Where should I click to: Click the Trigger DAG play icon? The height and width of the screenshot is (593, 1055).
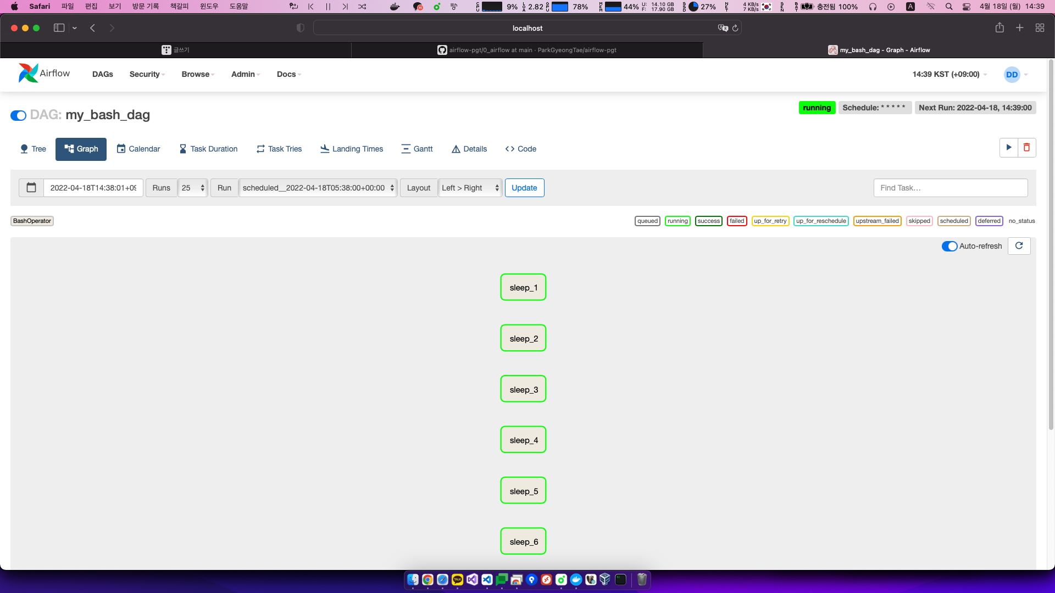tap(1008, 148)
